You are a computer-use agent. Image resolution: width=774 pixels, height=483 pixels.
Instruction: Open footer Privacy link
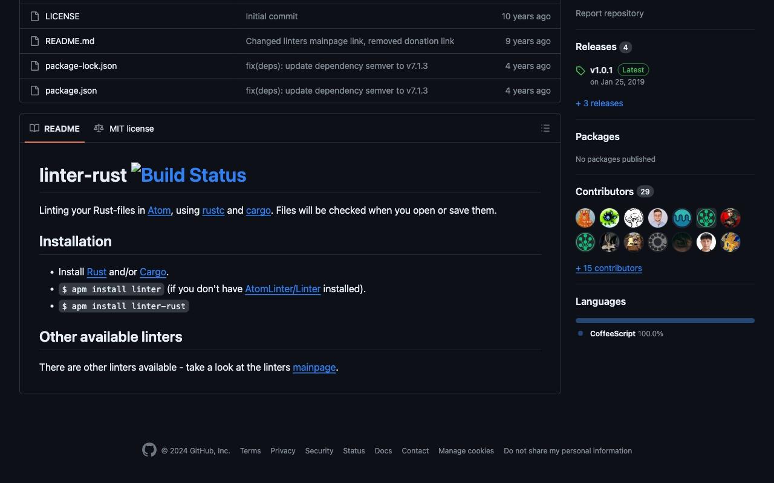click(x=283, y=451)
